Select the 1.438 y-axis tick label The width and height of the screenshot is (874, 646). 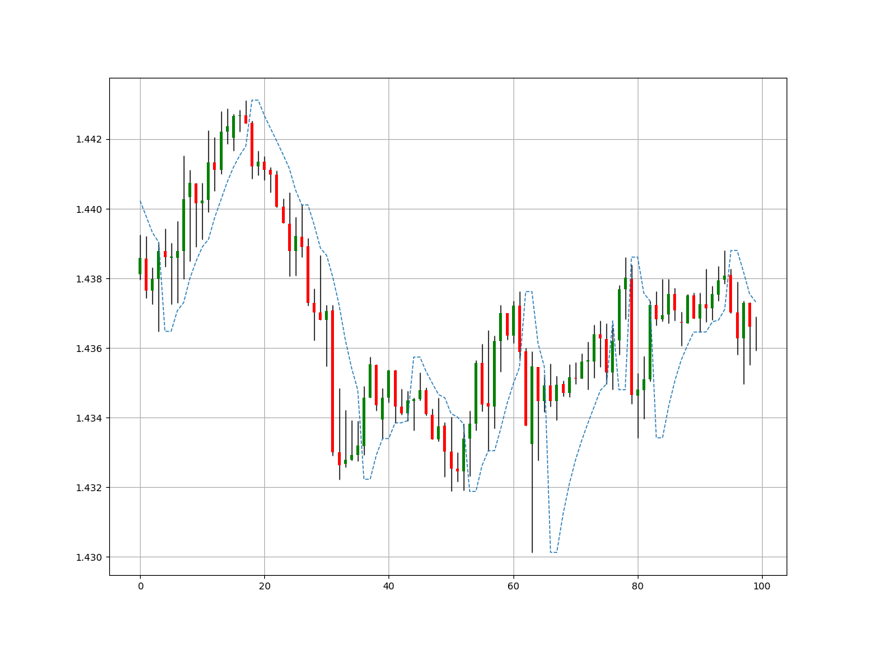point(90,277)
